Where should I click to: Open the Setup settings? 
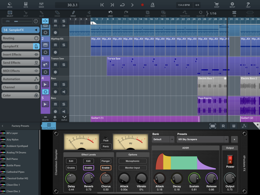[232, 5]
